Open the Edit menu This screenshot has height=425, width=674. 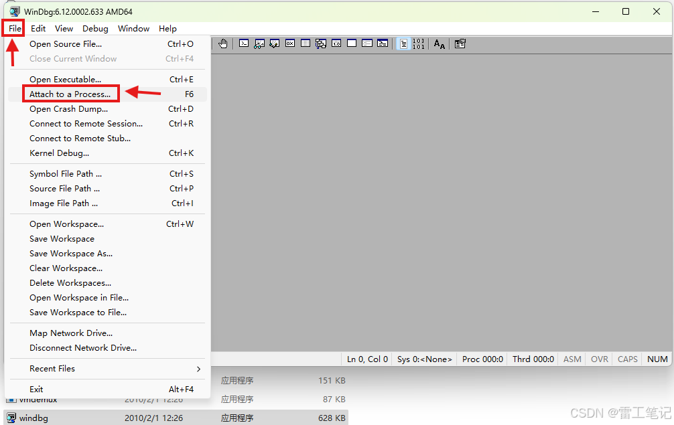[x=38, y=28]
